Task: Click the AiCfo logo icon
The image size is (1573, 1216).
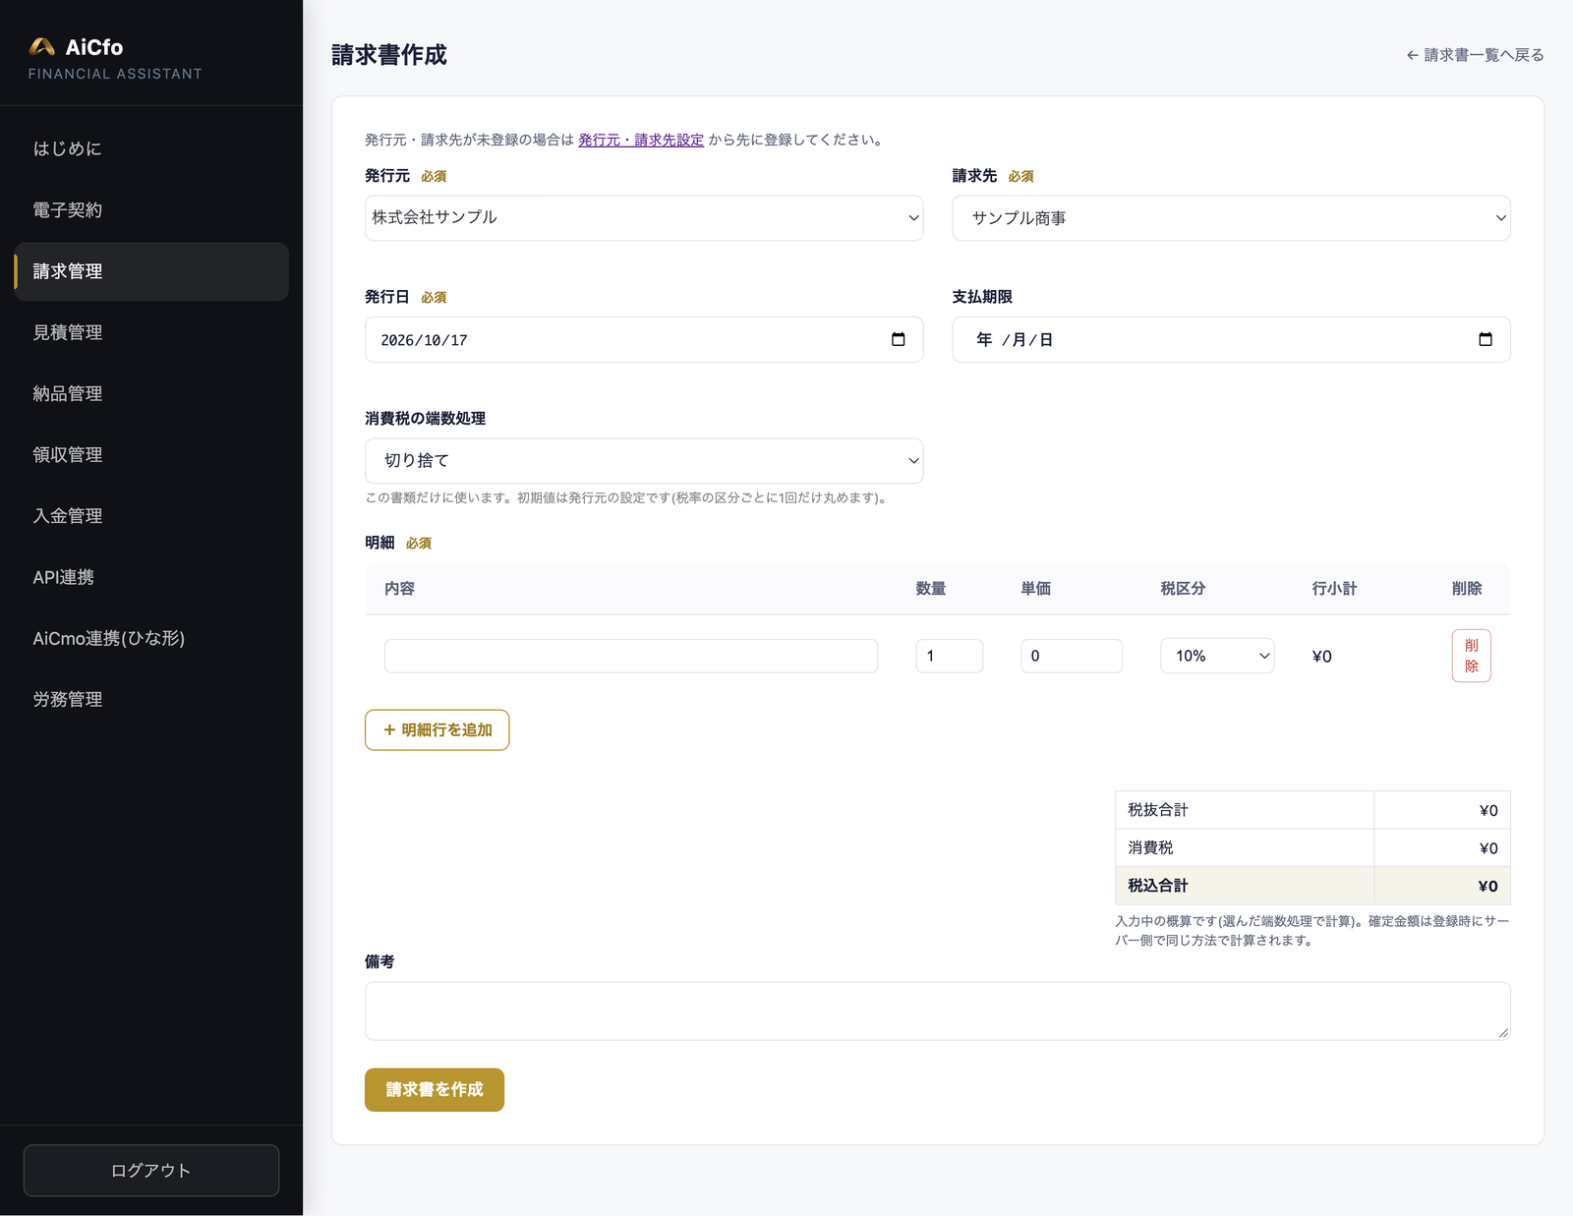Action: coord(41,46)
